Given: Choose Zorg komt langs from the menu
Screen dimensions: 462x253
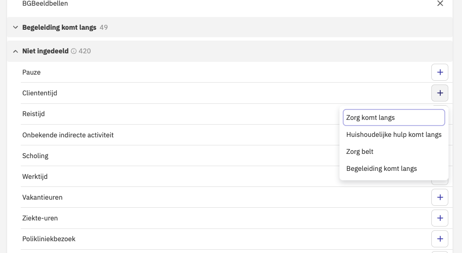Looking at the screenshot, I should (394, 118).
